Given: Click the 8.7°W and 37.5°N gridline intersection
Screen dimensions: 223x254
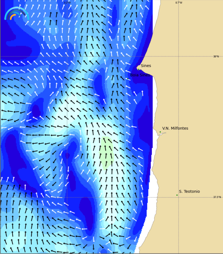Looking at the screenshot, I should pos(179,197).
